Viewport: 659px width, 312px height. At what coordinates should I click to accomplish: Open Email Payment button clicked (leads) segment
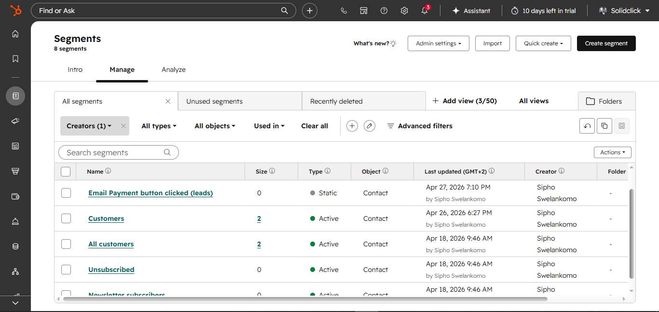151,193
